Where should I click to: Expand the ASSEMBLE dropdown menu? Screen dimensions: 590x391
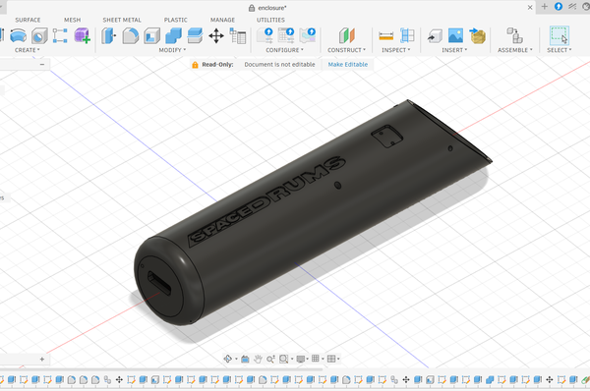(x=515, y=50)
